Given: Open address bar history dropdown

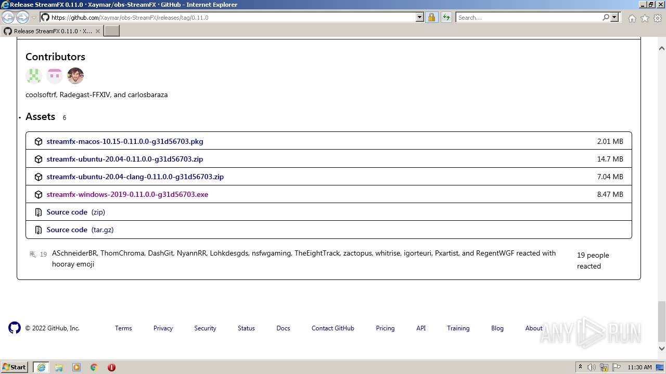Looking at the screenshot, I should pos(420,18).
